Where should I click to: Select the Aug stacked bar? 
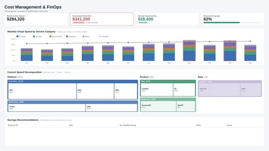(x=169, y=52)
